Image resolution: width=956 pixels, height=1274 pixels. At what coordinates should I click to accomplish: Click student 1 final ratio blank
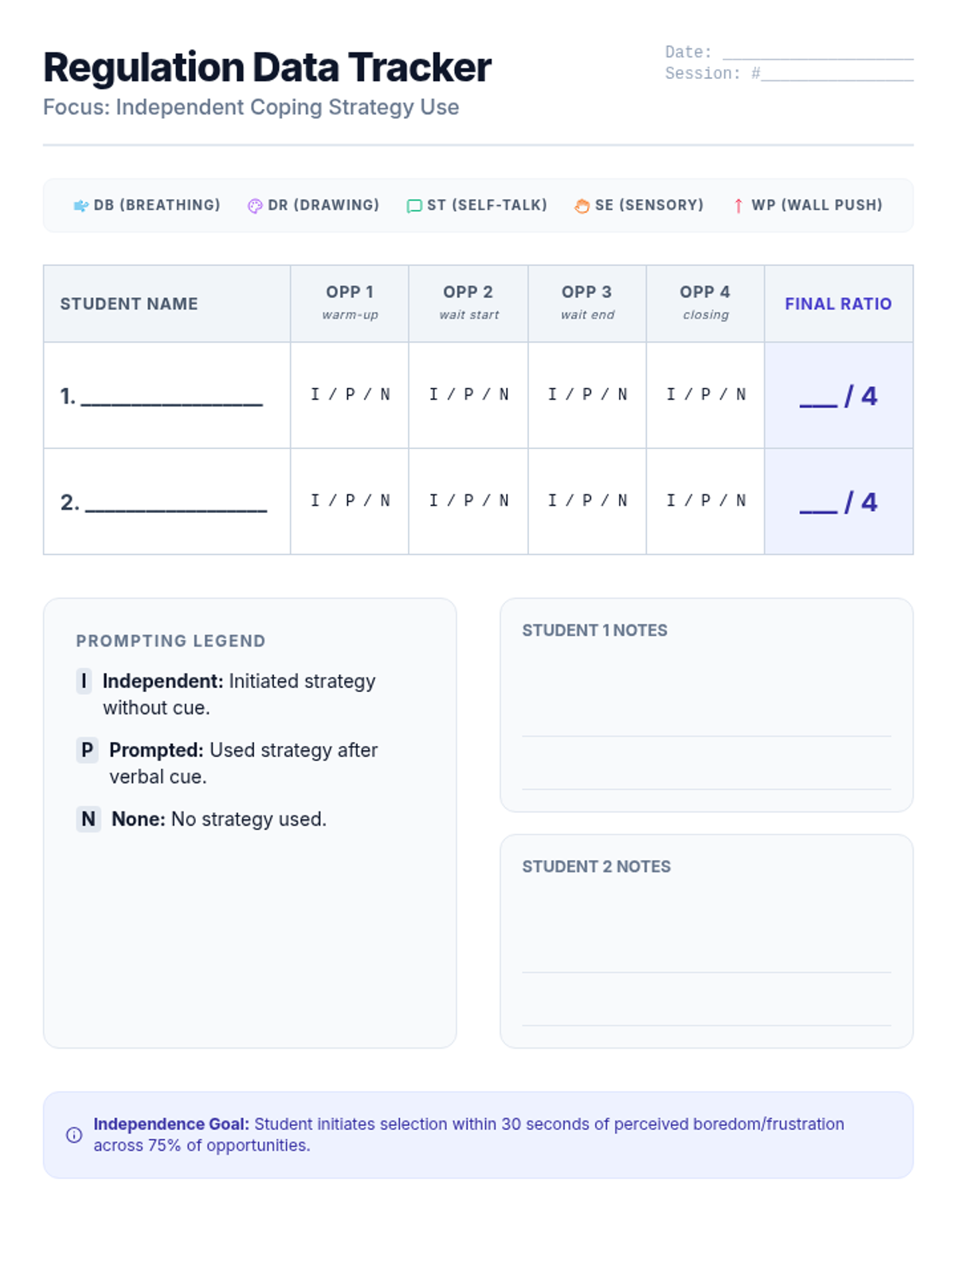[x=818, y=397]
